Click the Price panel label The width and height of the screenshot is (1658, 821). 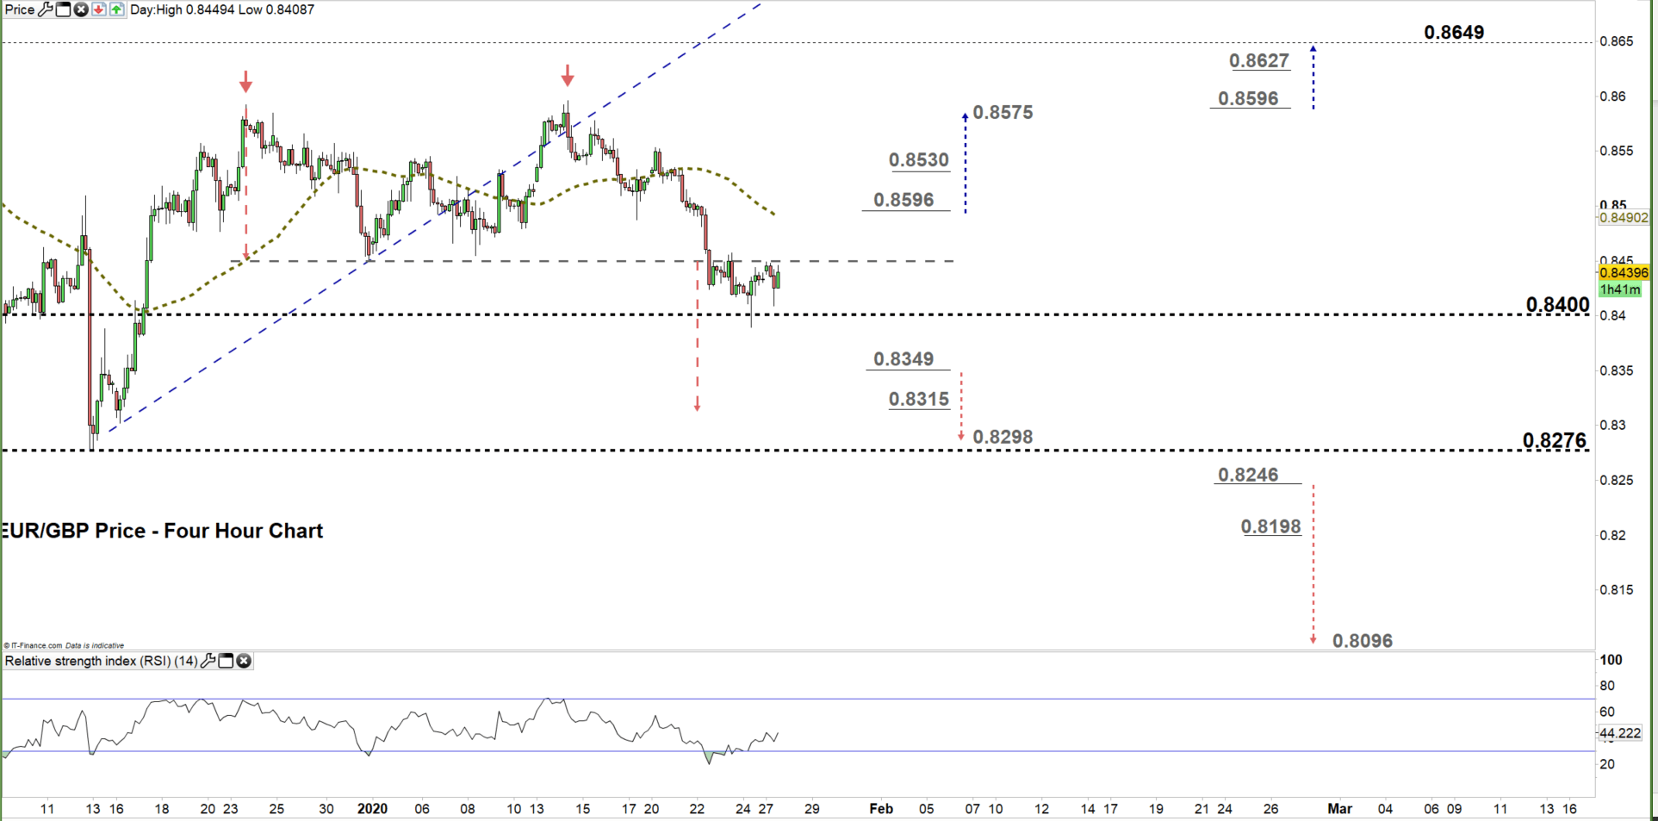click(20, 9)
